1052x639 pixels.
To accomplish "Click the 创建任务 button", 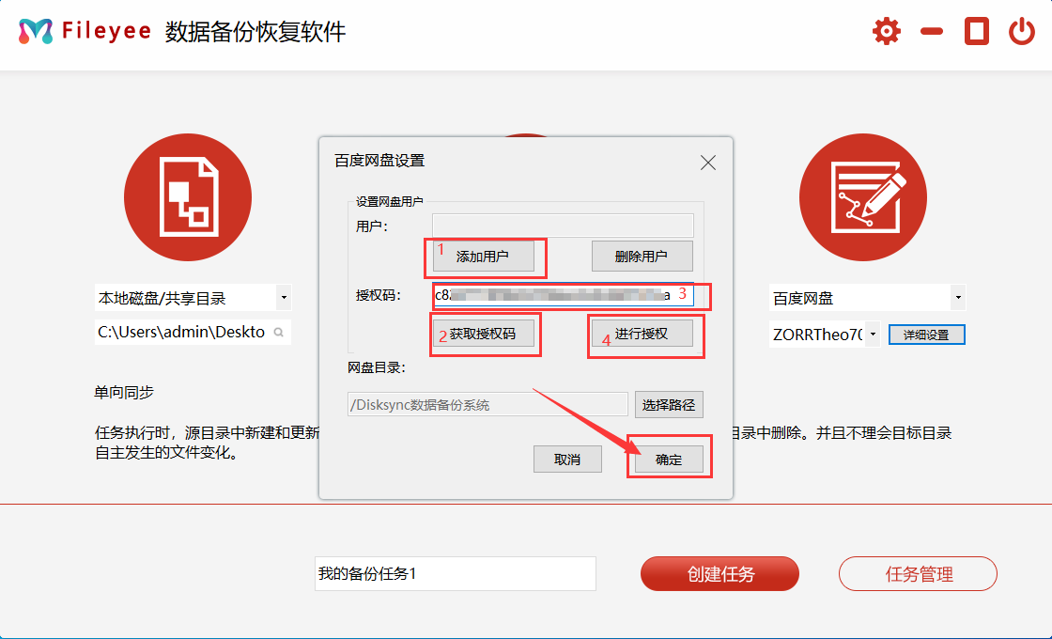I will [x=719, y=574].
